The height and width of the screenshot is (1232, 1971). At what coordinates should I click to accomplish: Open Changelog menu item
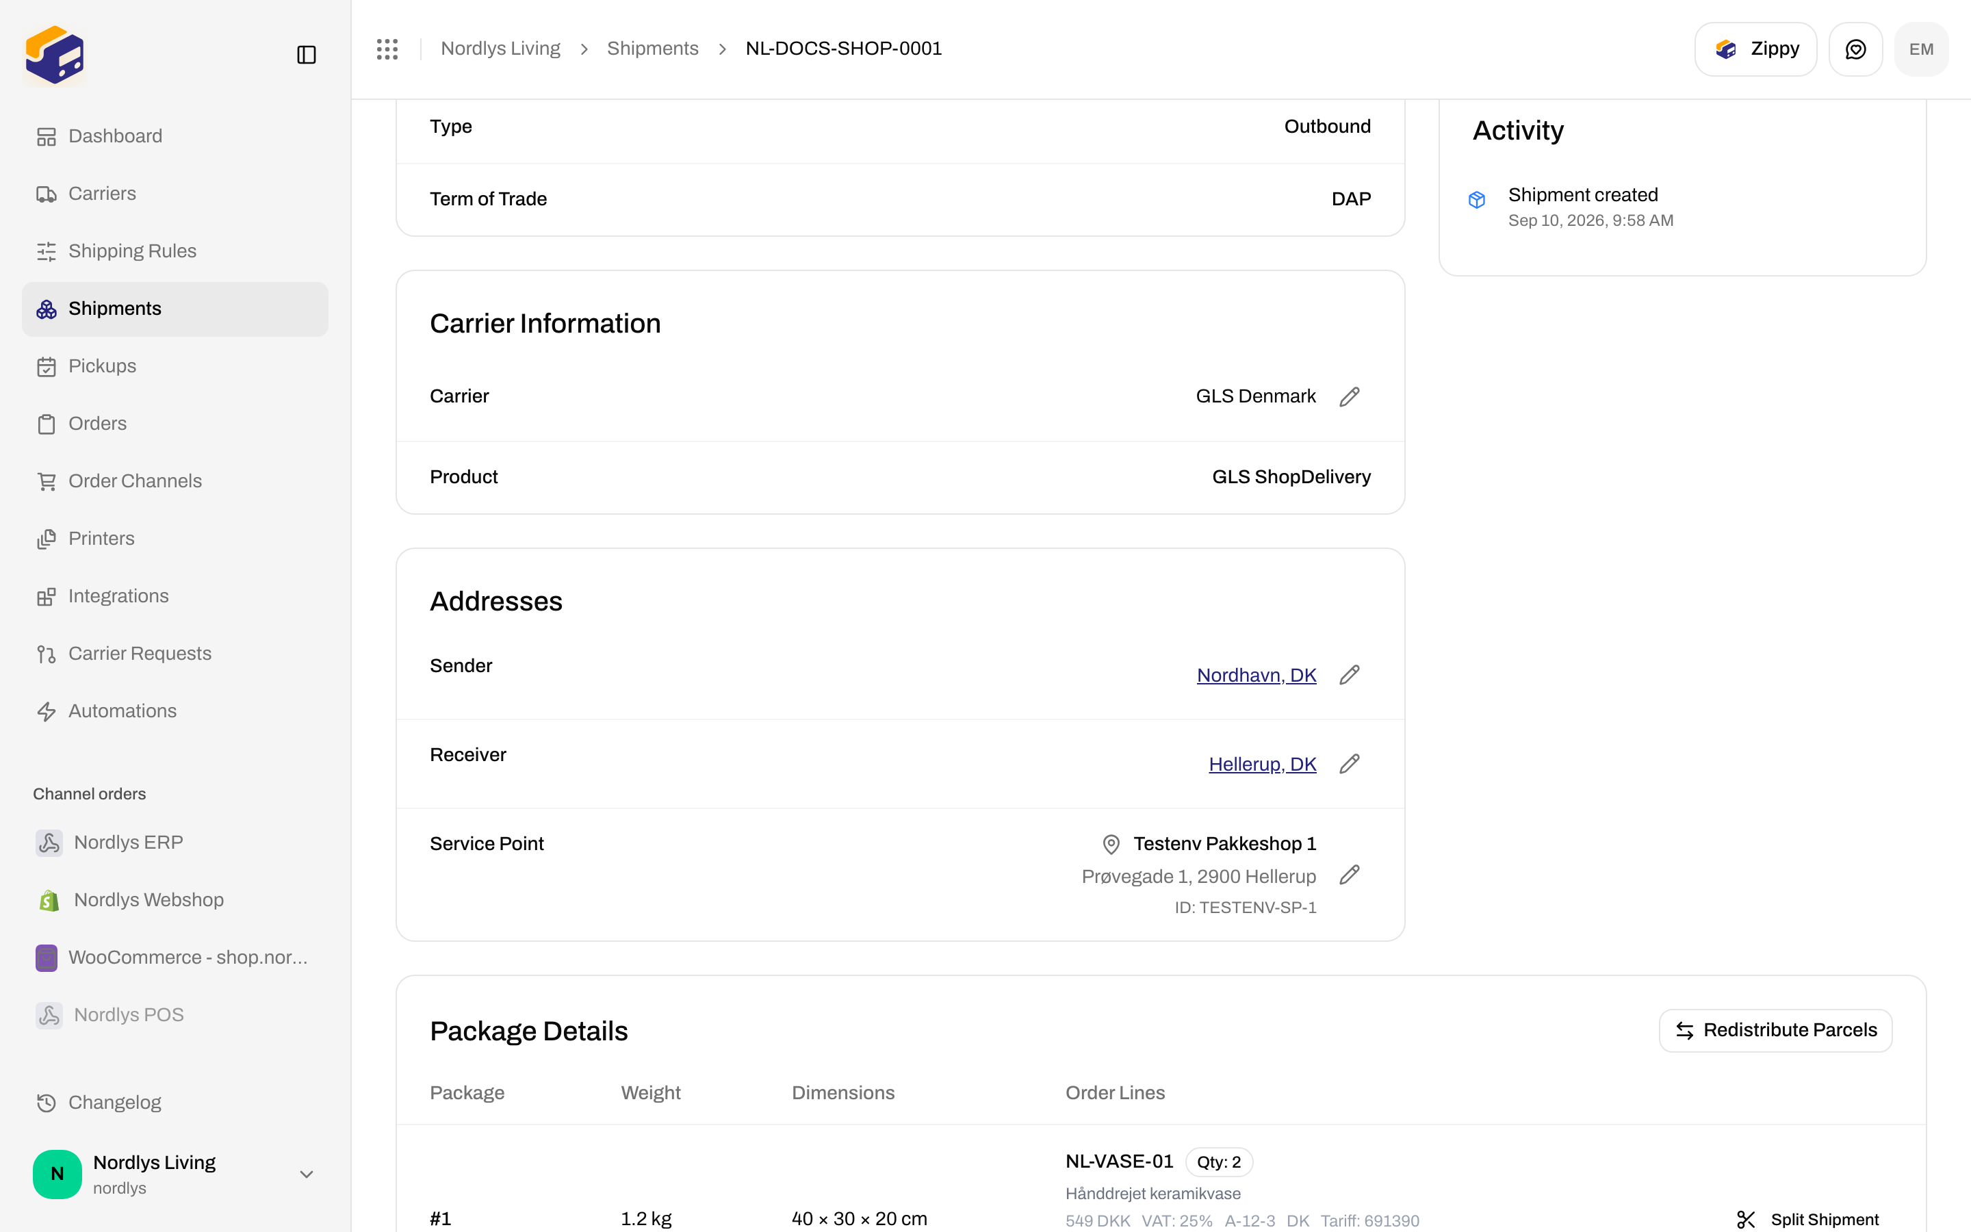[x=175, y=1103]
